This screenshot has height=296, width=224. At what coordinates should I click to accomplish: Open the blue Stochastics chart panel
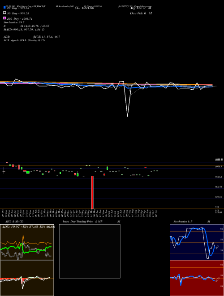pos(197,242)
